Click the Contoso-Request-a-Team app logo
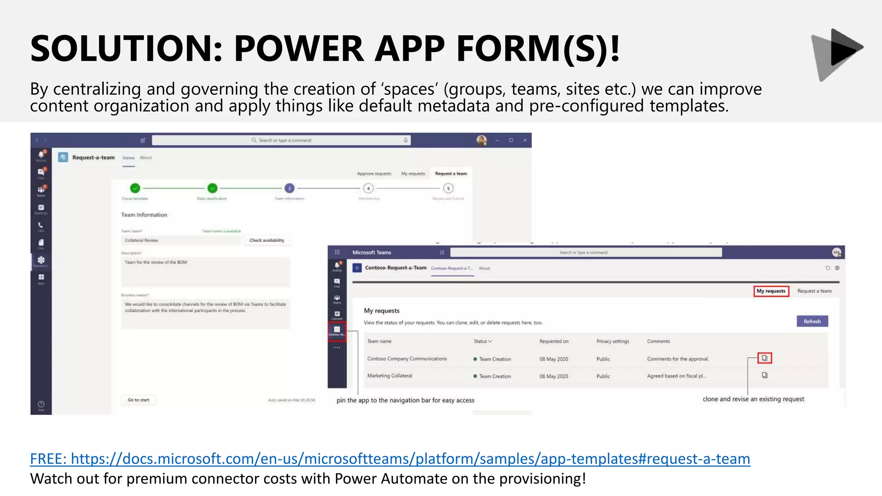Image resolution: width=882 pixels, height=496 pixels. (x=357, y=268)
